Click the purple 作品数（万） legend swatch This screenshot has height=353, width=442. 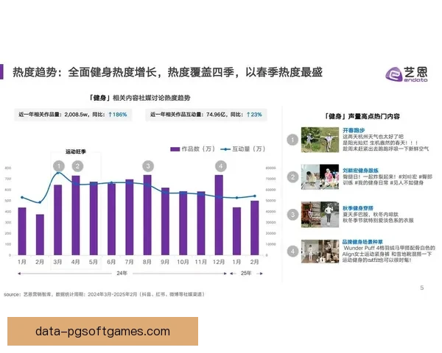click(175, 149)
